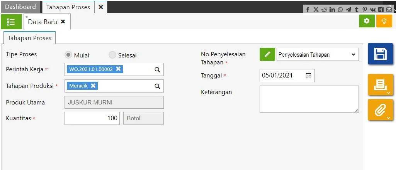Remove the WO.2021.01.00002 tag
The height and width of the screenshot is (170, 396).
(x=119, y=69)
